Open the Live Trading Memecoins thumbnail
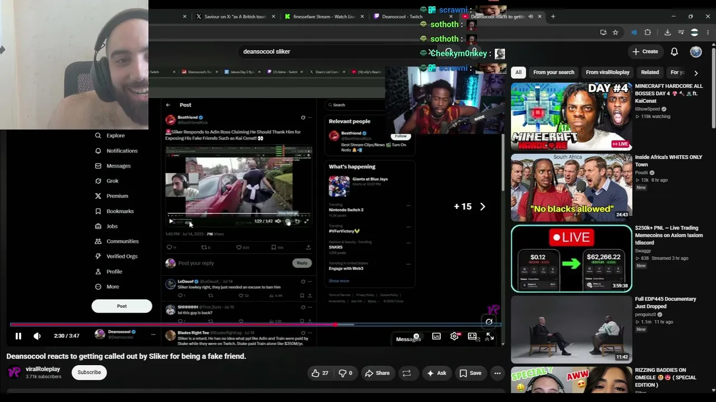 pyautogui.click(x=571, y=259)
